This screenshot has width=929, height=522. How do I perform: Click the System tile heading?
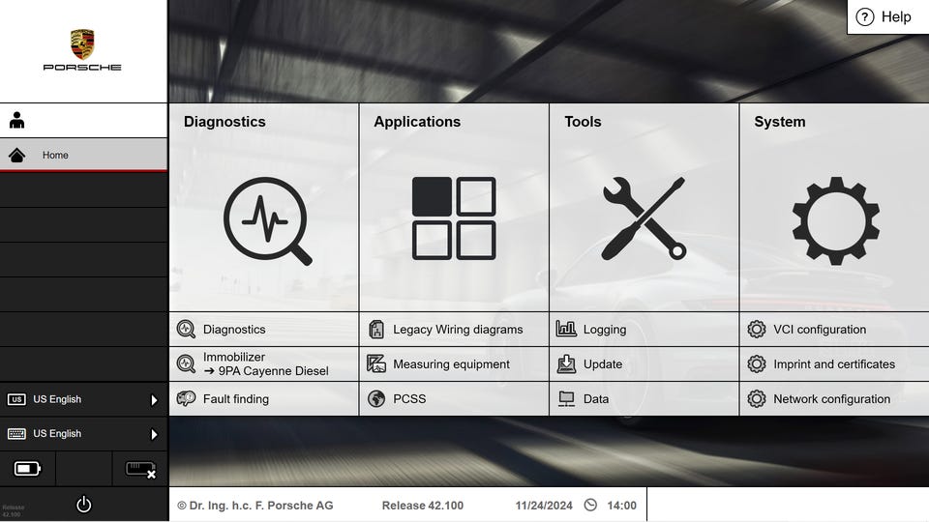[780, 122]
